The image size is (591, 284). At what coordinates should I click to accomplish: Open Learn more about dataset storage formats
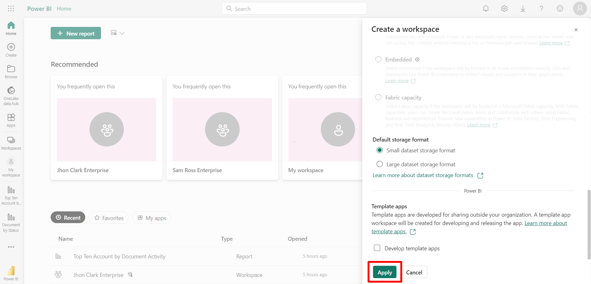click(x=423, y=175)
